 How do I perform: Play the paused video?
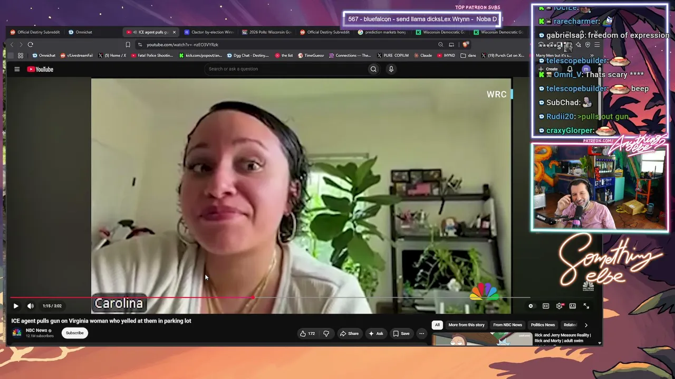pos(16,306)
